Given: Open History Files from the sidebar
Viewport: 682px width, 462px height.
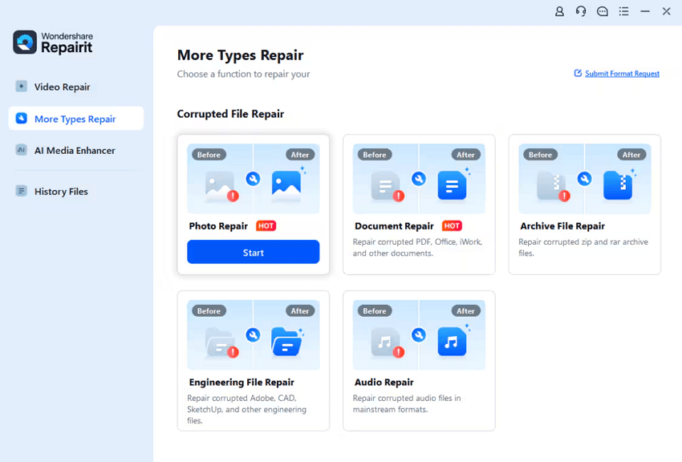Looking at the screenshot, I should 61,192.
